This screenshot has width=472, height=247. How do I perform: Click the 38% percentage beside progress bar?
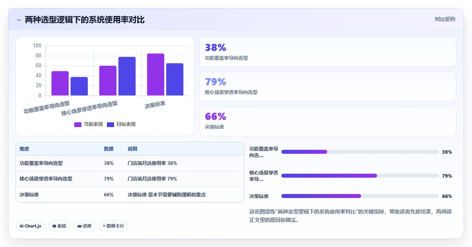click(447, 152)
